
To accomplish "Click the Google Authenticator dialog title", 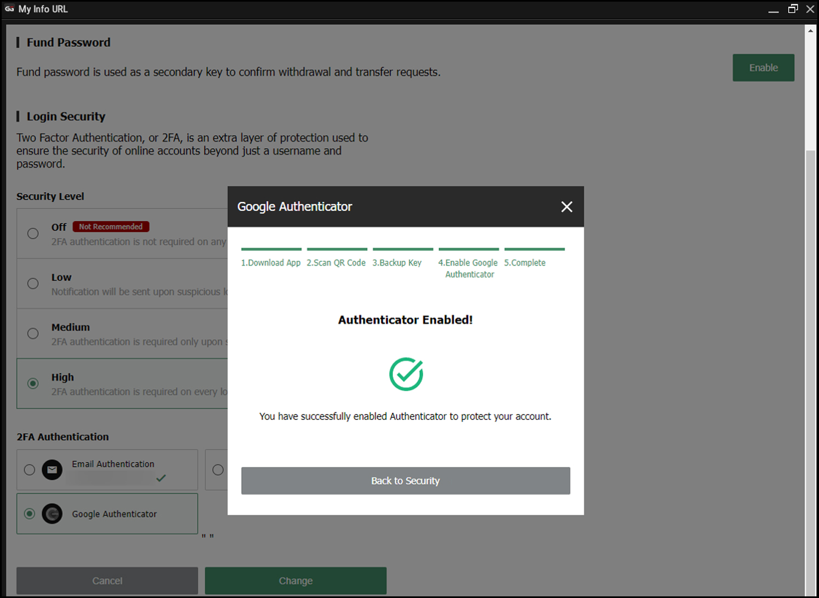I will tap(294, 206).
